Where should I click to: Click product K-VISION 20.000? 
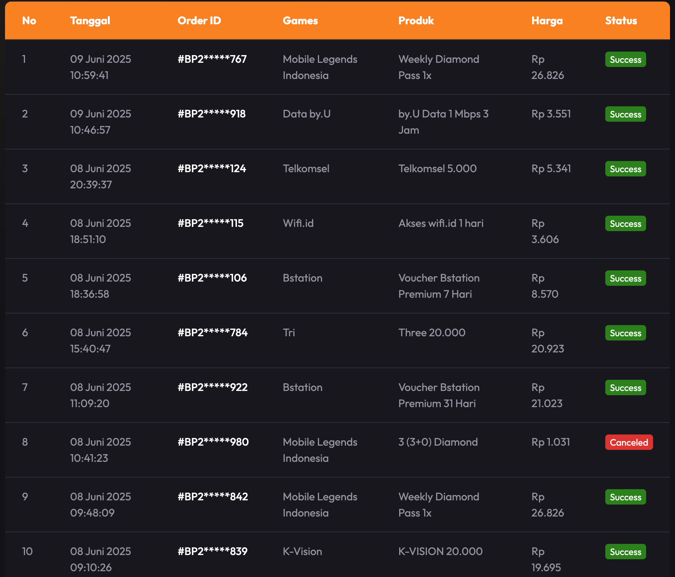(440, 552)
